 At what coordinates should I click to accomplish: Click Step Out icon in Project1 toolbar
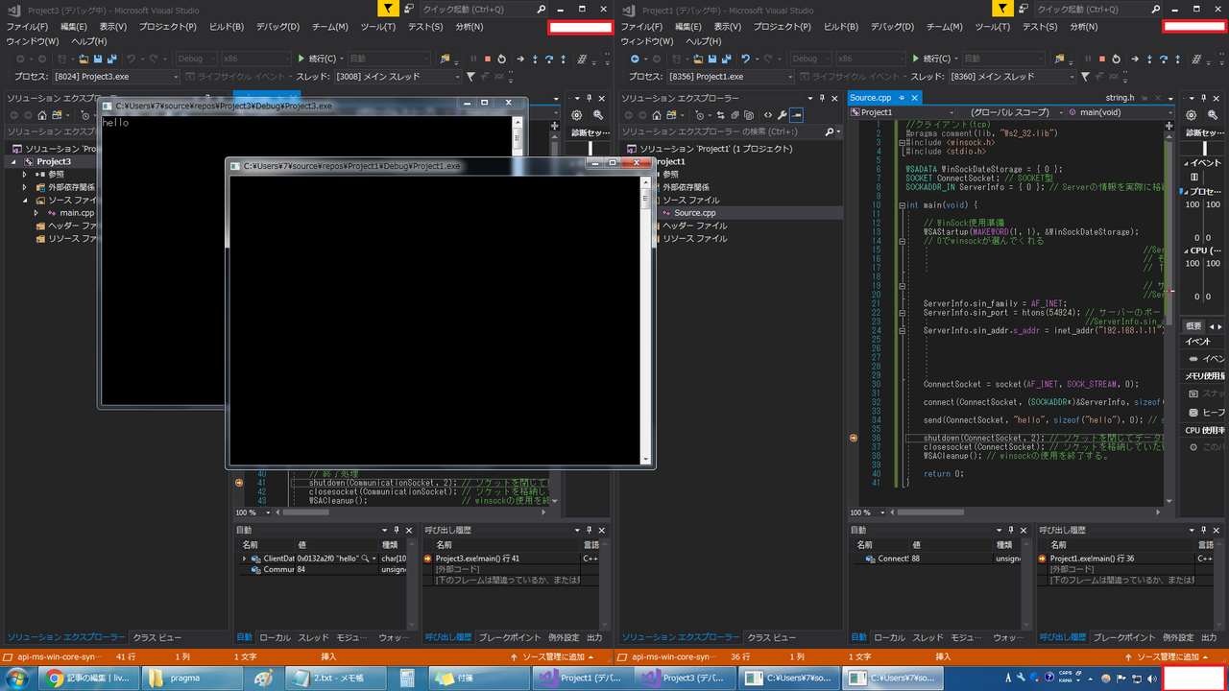pyautogui.click(x=1178, y=59)
